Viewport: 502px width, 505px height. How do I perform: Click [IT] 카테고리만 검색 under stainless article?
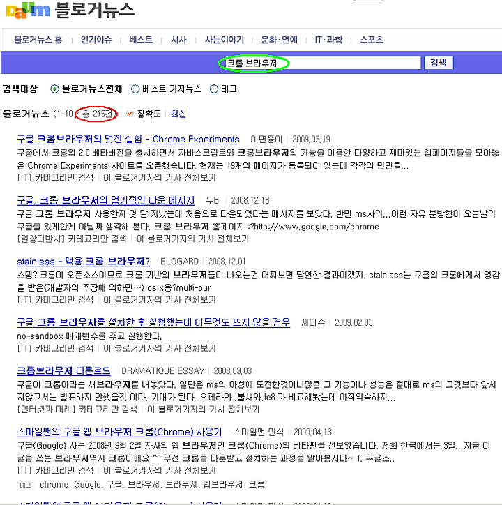pyautogui.click(x=55, y=300)
